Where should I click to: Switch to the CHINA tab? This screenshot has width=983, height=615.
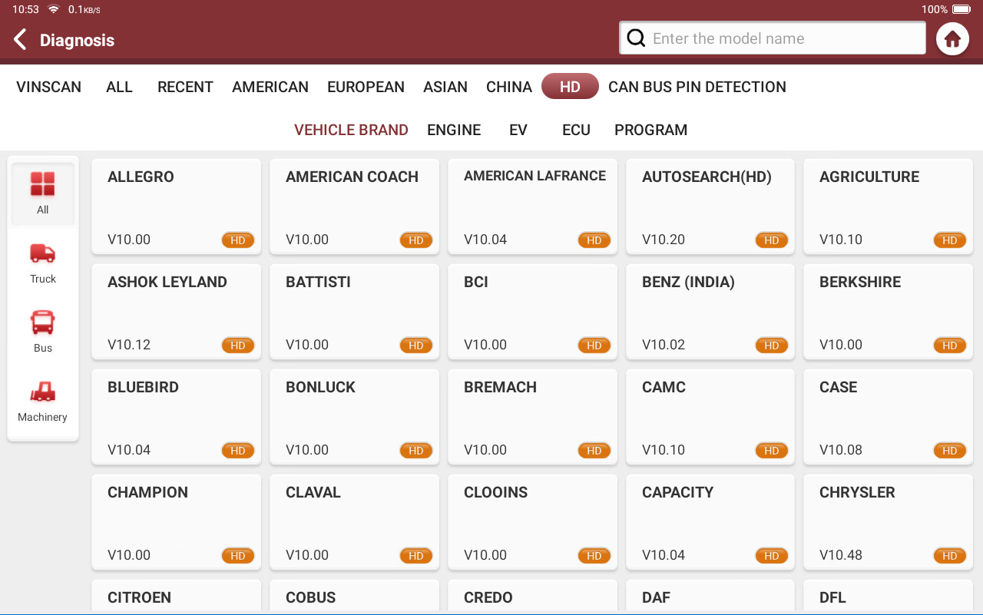(x=509, y=87)
